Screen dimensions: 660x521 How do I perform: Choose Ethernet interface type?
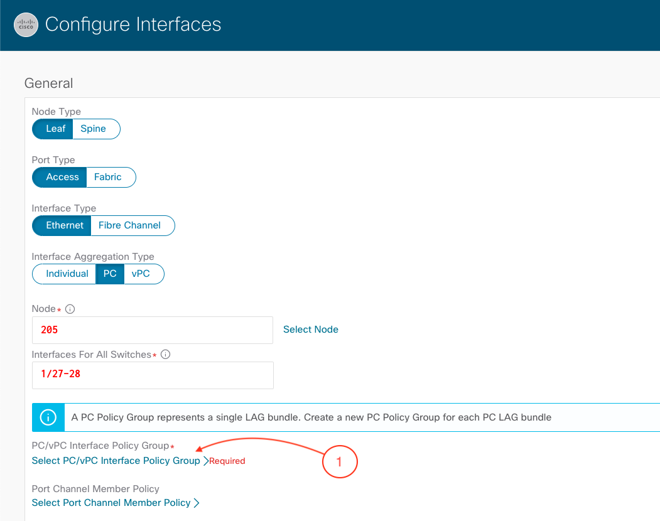click(64, 225)
